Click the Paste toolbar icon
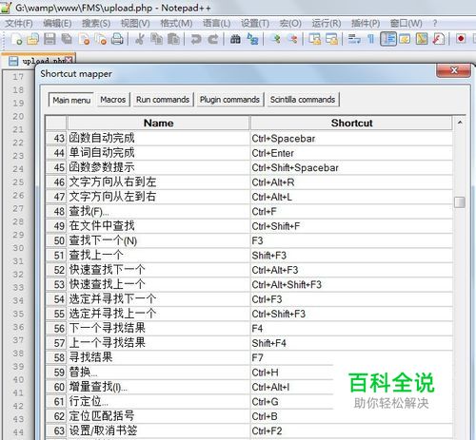This screenshot has height=440, width=476. (173, 39)
